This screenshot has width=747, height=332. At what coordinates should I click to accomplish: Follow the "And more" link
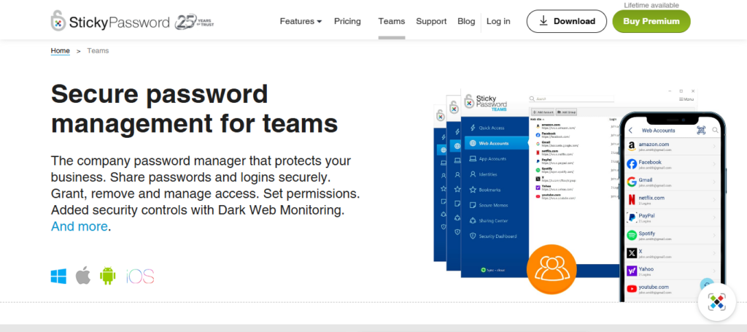click(79, 226)
